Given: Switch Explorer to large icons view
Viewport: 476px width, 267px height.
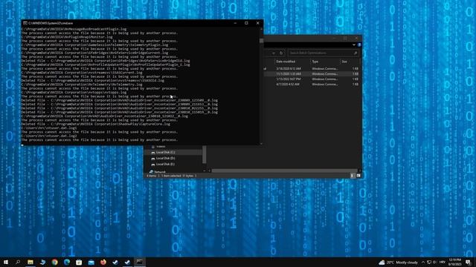Looking at the screenshot, I should (x=358, y=176).
